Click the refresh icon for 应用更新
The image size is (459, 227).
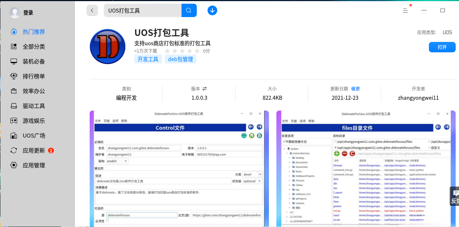[14, 151]
